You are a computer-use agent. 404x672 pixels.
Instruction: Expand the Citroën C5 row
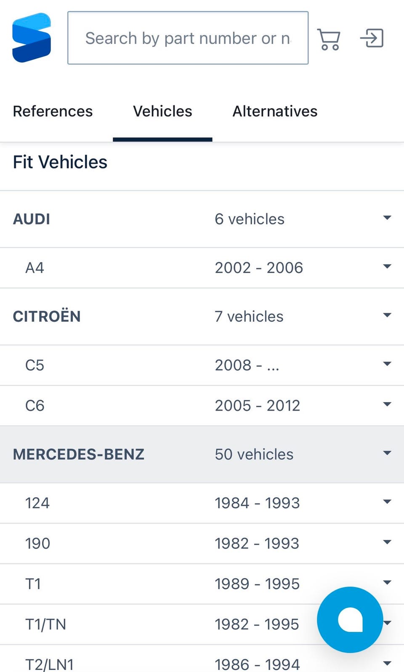[x=387, y=364]
